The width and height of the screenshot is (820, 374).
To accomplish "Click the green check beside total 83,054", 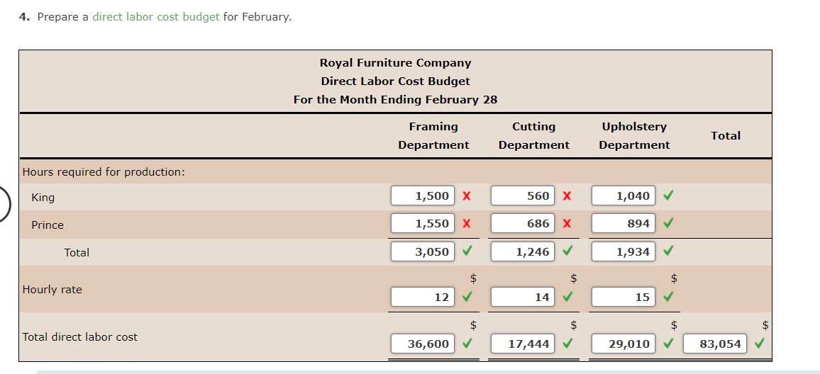I will [760, 344].
